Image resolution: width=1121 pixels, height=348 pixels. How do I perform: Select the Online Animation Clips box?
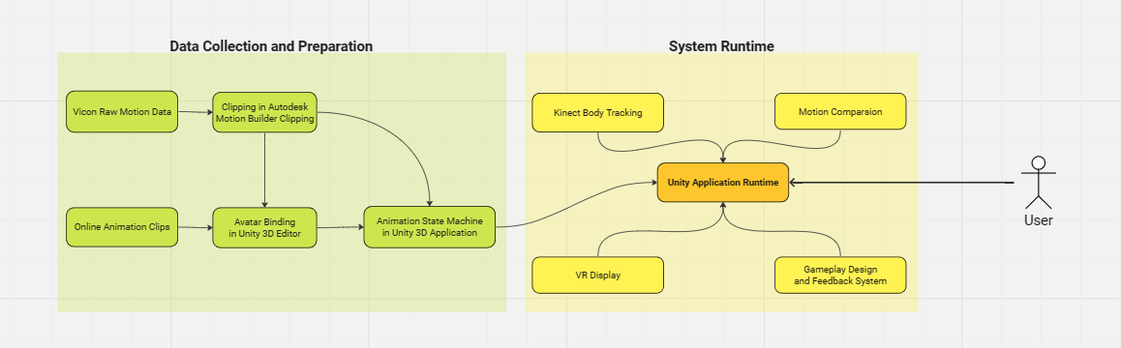tap(122, 227)
